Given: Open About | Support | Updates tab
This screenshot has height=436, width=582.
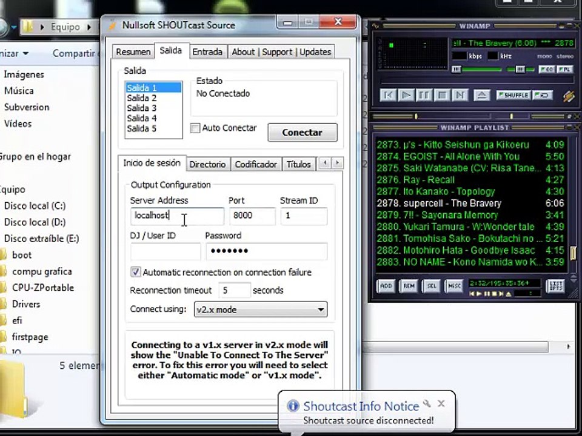Looking at the screenshot, I should point(281,52).
